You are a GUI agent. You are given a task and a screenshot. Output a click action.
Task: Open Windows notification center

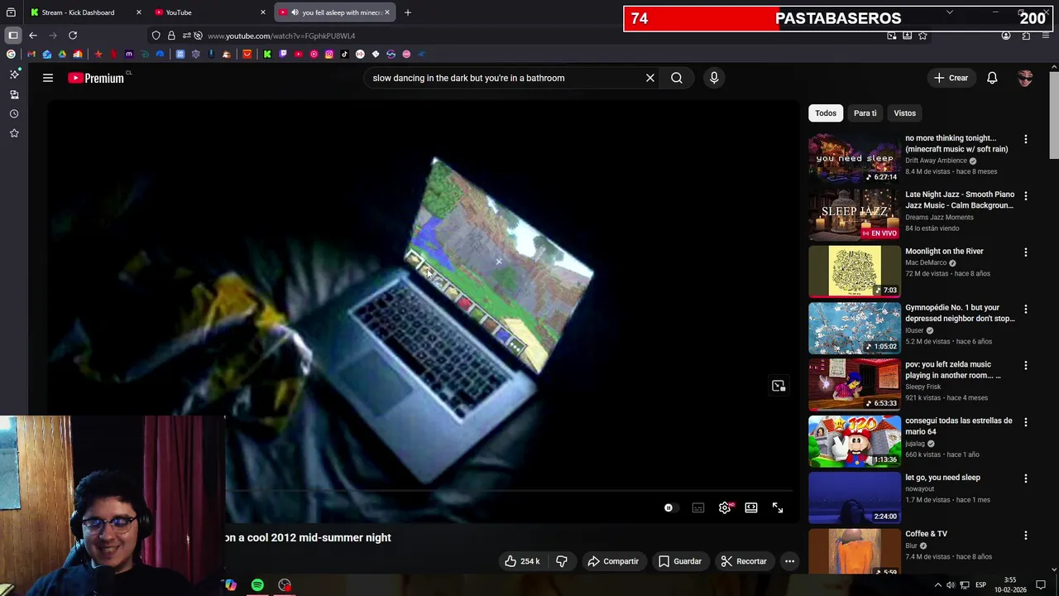tap(1041, 585)
